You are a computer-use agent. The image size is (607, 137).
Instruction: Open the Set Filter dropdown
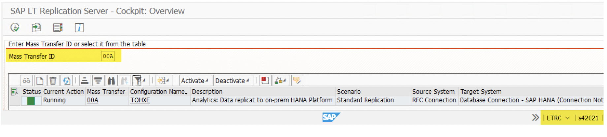coord(144,81)
